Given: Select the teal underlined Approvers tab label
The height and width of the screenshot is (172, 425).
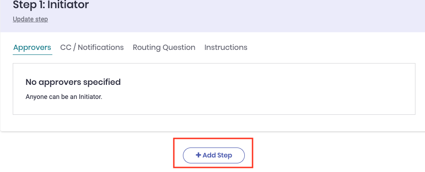Looking at the screenshot, I should pos(32,47).
